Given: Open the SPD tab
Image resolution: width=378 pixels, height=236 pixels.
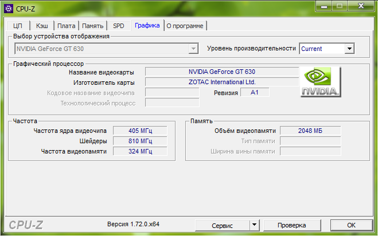Looking at the screenshot, I should pyautogui.click(x=119, y=26).
